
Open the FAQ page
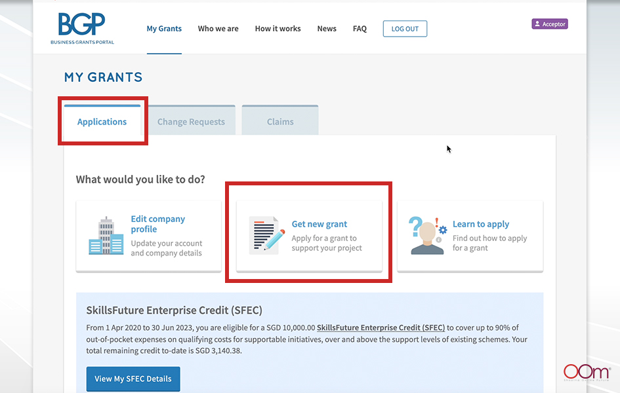coord(360,29)
